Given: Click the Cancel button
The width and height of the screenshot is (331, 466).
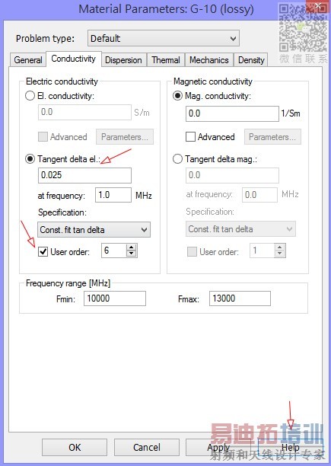Looking at the screenshot, I should [147, 447].
